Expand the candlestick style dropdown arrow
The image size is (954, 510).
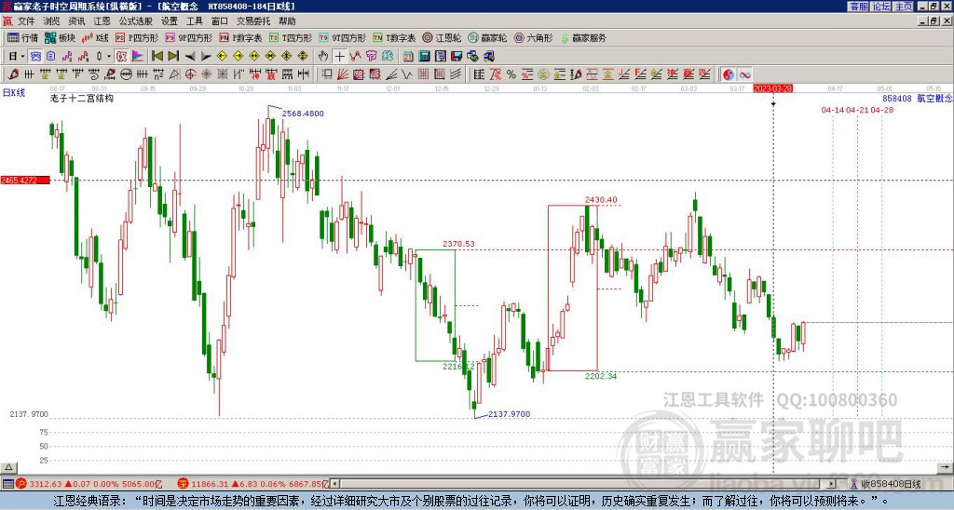tap(108, 56)
